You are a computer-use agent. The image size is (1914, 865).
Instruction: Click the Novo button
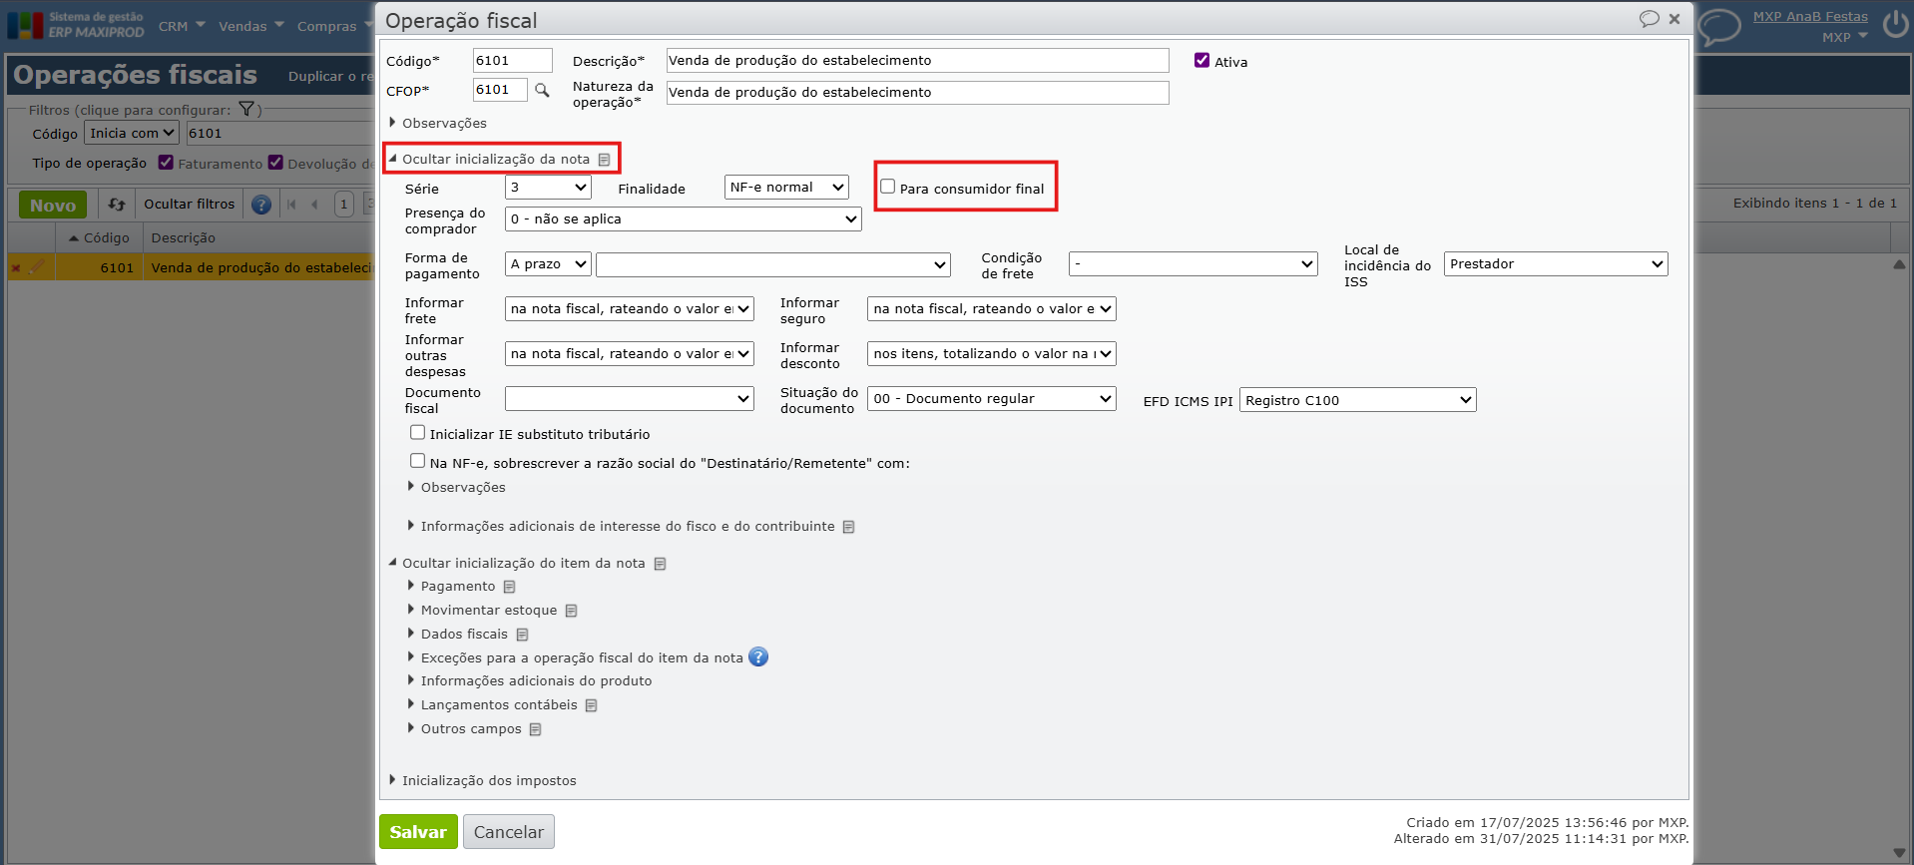[53, 205]
